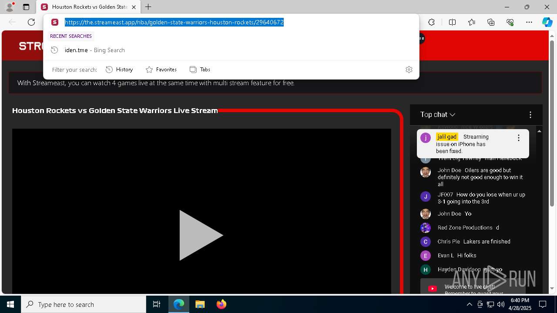Open the Windows Start menu
The image size is (557, 313).
pyautogui.click(x=10, y=304)
